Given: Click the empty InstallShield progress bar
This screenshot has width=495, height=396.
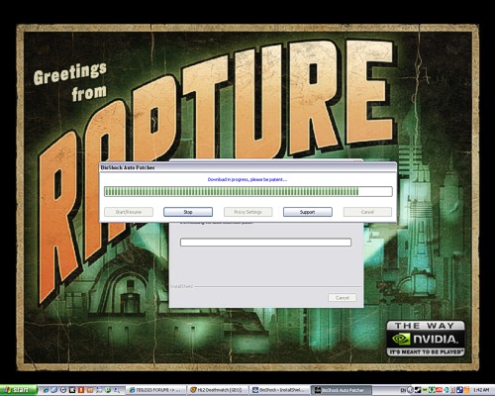Looking at the screenshot, I should coord(265,243).
